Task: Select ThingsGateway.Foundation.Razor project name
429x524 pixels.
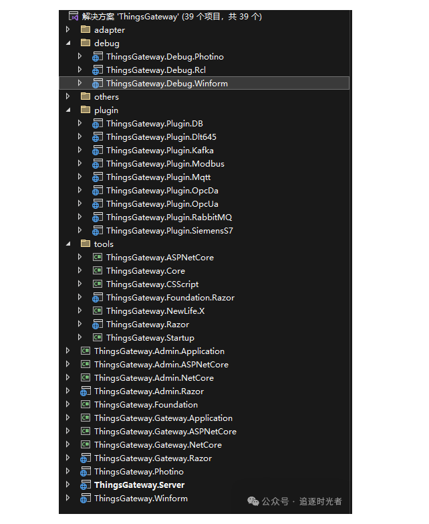Action: click(170, 297)
